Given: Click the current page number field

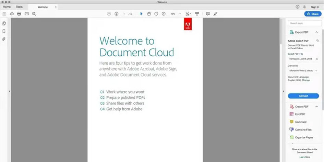Looking at the screenshot, I should tap(124, 14).
